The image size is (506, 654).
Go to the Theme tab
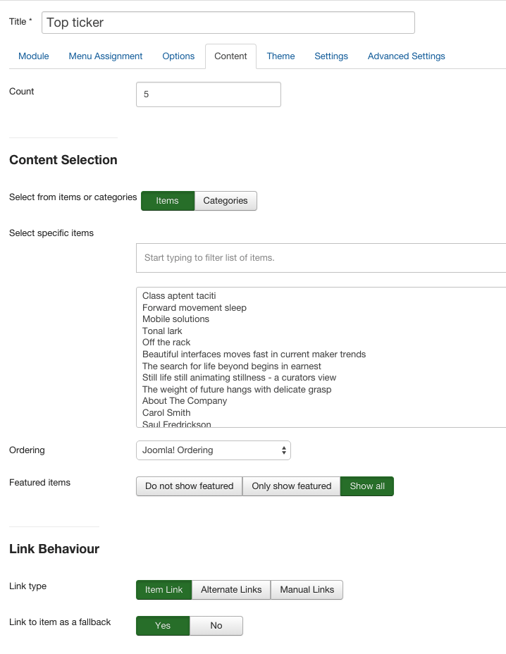click(280, 56)
